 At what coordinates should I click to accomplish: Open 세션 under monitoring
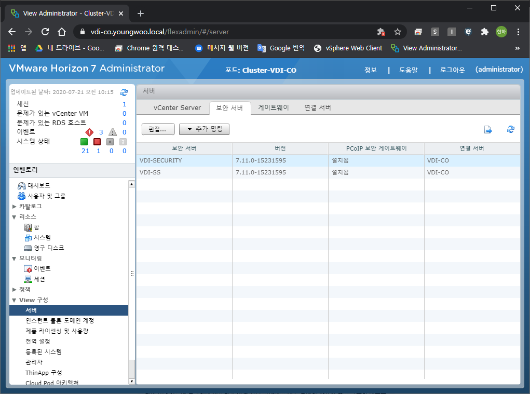[x=34, y=279]
